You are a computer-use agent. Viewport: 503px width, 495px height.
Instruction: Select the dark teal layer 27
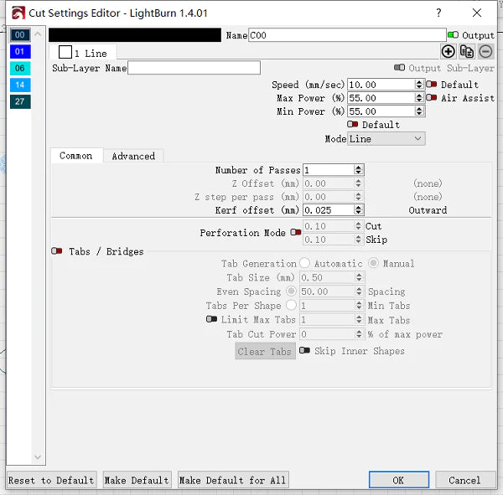click(x=20, y=101)
